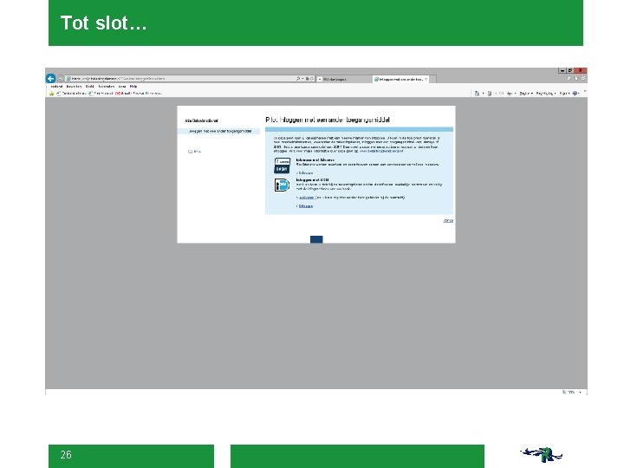
Task: Click the add-to-favorites-bar star icon
Action: coord(51,94)
